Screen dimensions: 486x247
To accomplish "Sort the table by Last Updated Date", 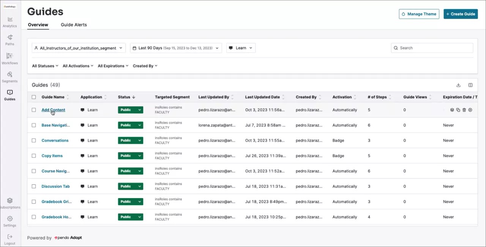I will click(x=262, y=97).
